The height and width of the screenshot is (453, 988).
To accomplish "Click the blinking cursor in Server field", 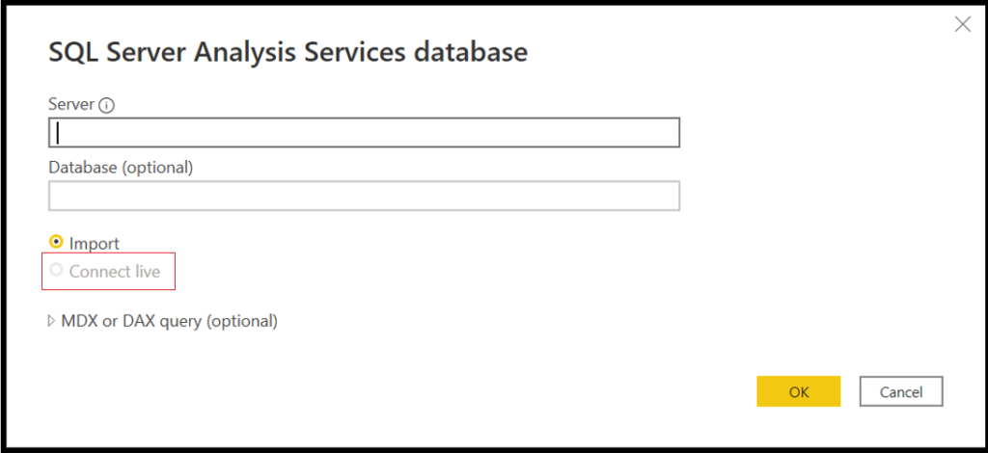I will (x=59, y=132).
